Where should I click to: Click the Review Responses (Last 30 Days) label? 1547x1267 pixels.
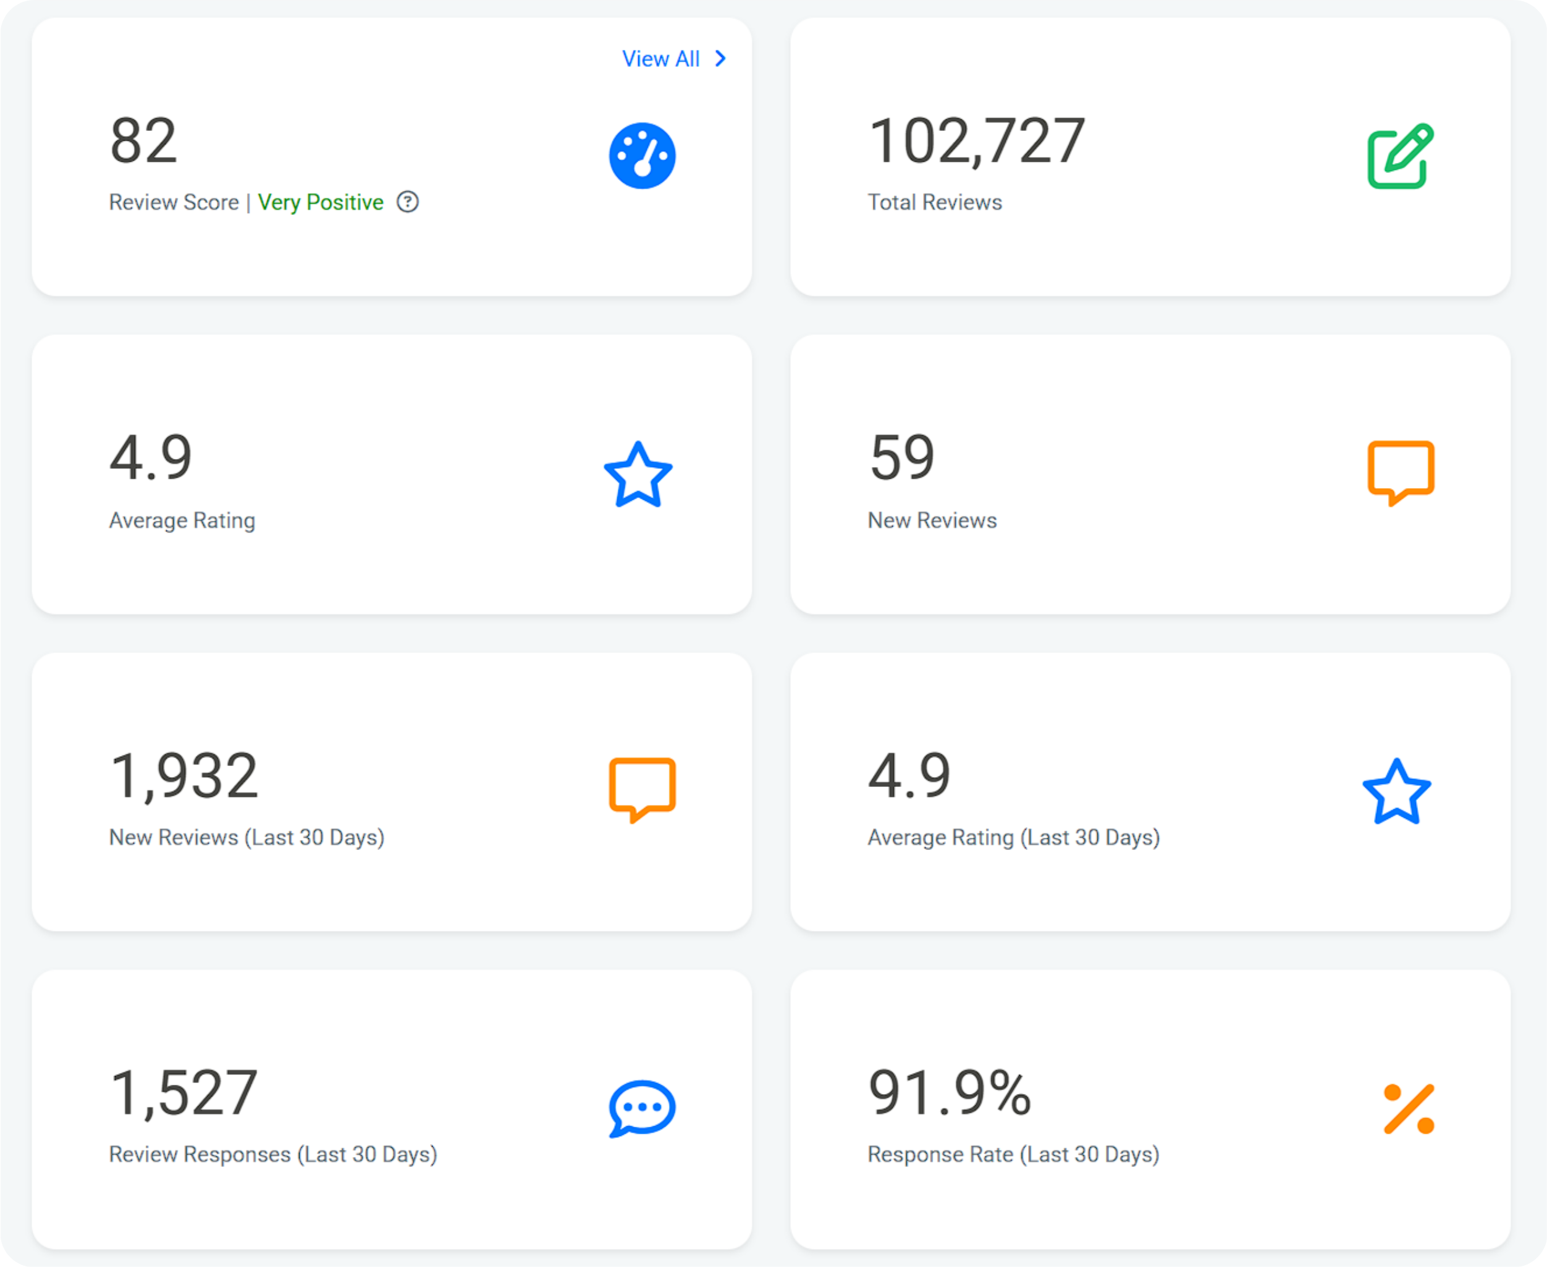[273, 1154]
